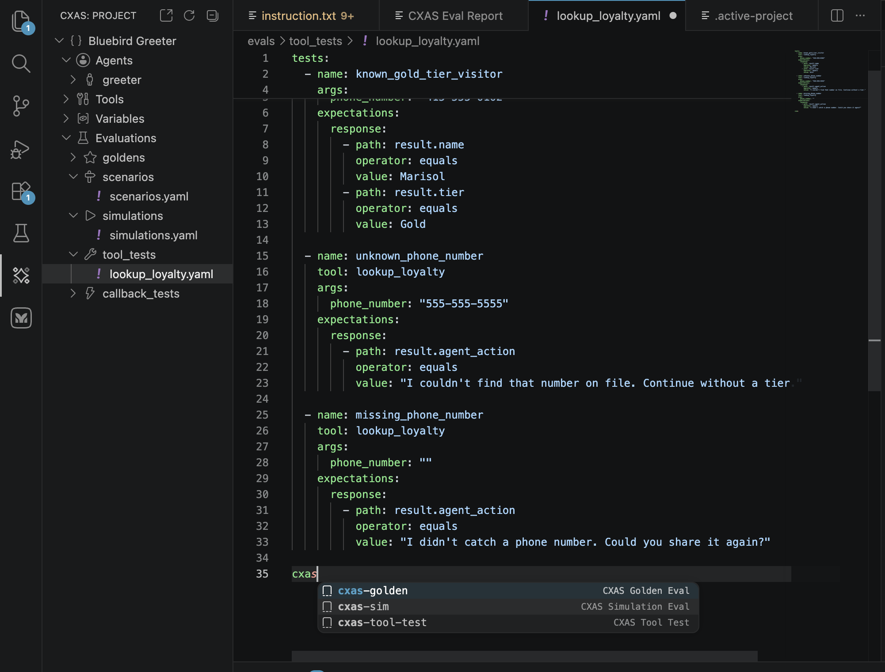The image size is (885, 672).
Task: Click the unsaved dot on lookup_loyalty.yaml tab
Action: [673, 16]
